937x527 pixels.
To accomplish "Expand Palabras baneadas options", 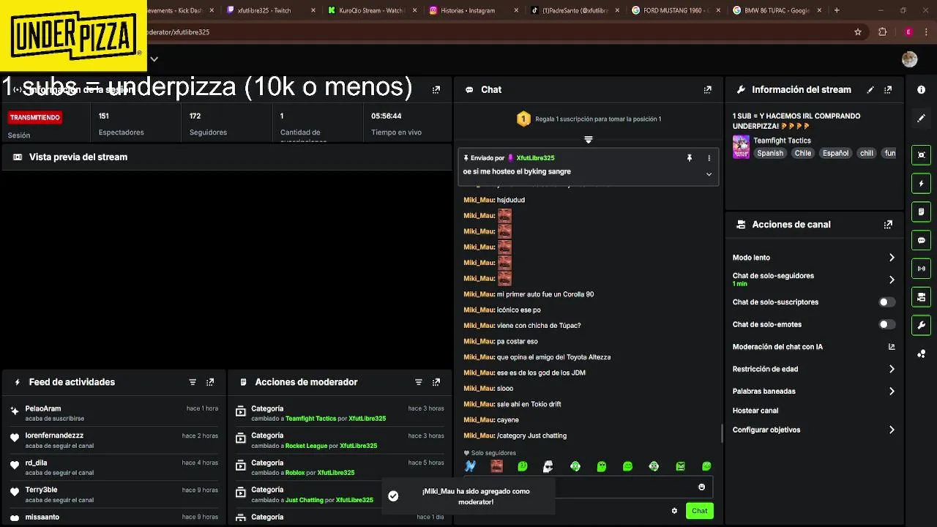I will [x=892, y=392].
